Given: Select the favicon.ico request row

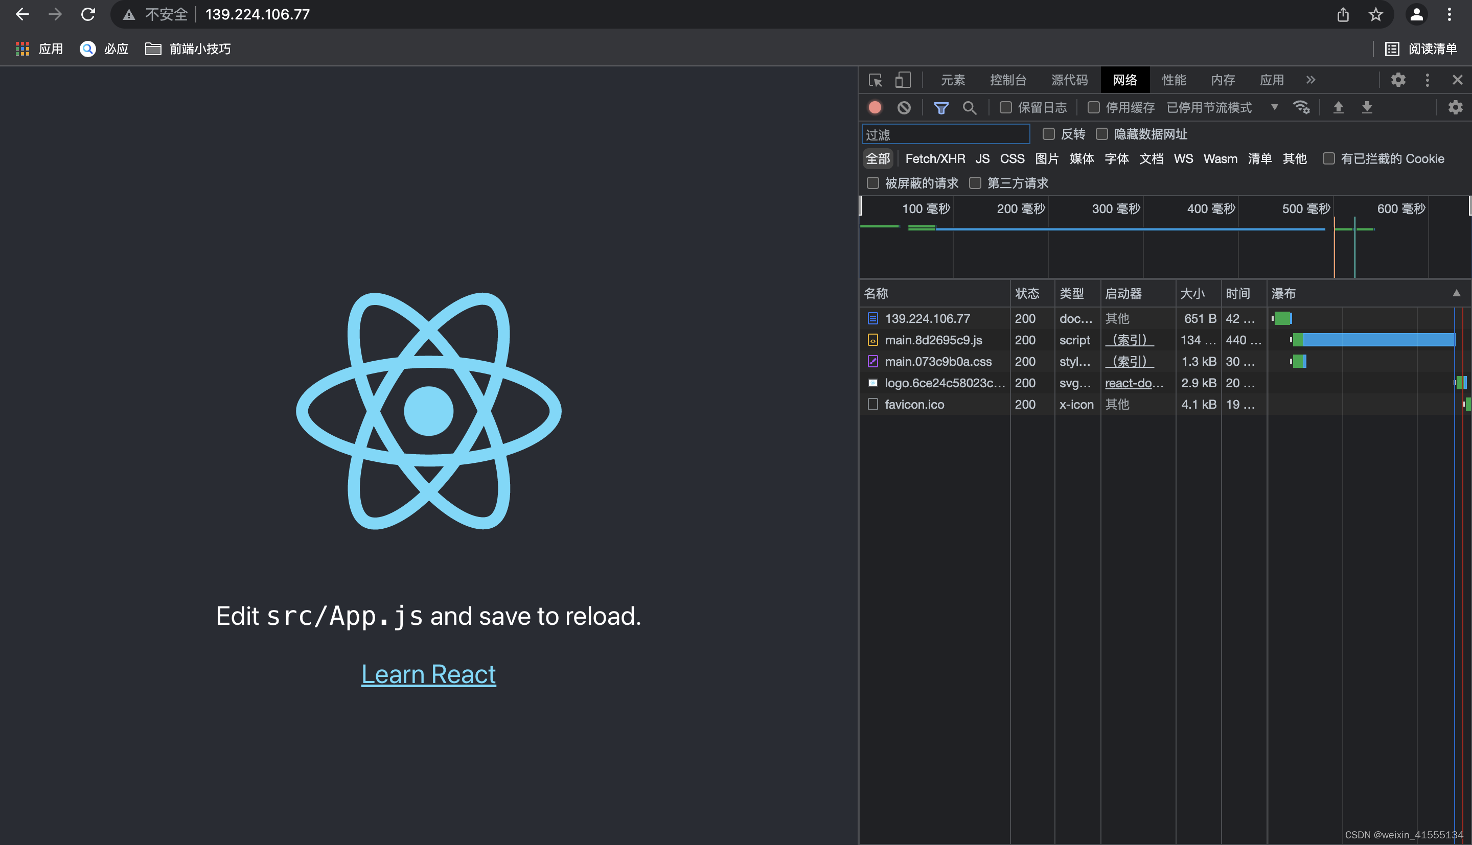Looking at the screenshot, I should coord(1164,404).
